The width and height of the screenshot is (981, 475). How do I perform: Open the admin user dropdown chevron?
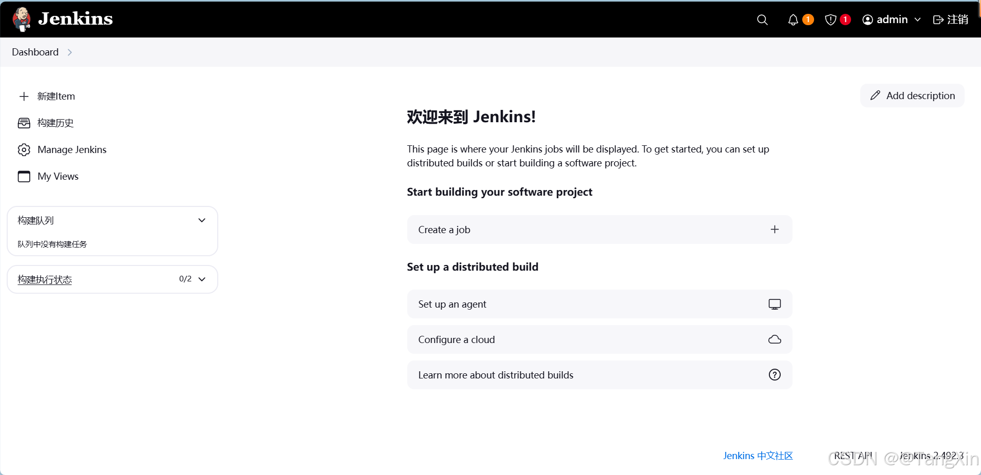(x=917, y=20)
